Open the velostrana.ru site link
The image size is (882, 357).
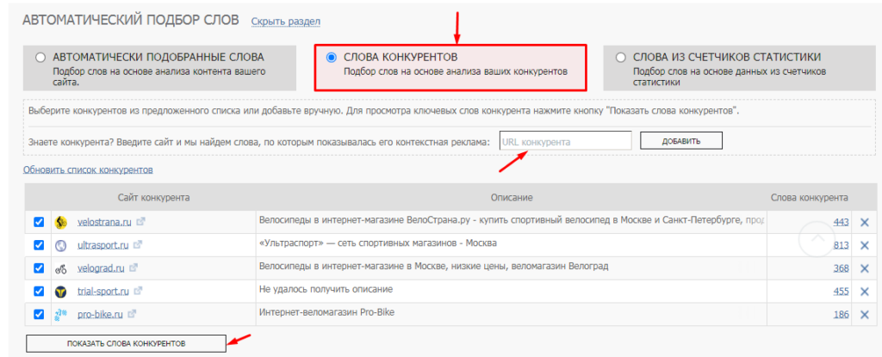(x=104, y=222)
